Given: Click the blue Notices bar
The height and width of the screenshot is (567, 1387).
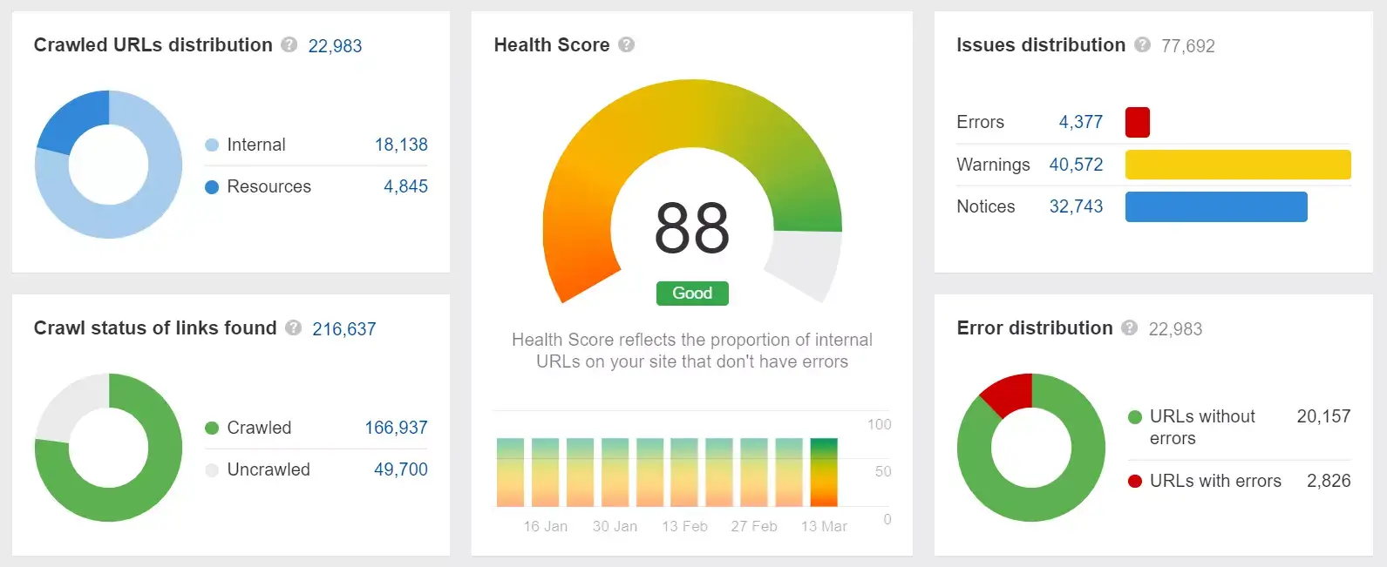Looking at the screenshot, I should pyautogui.click(x=1216, y=206).
